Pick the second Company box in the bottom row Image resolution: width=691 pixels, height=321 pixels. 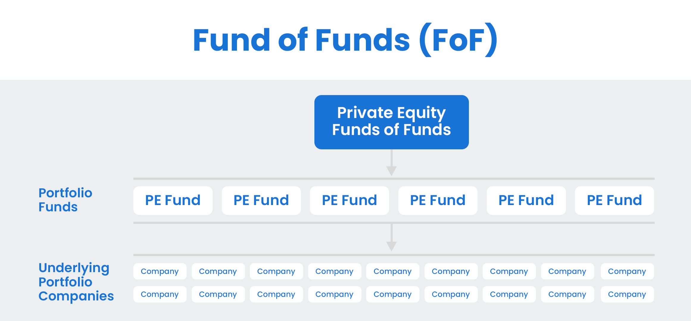[x=218, y=294]
